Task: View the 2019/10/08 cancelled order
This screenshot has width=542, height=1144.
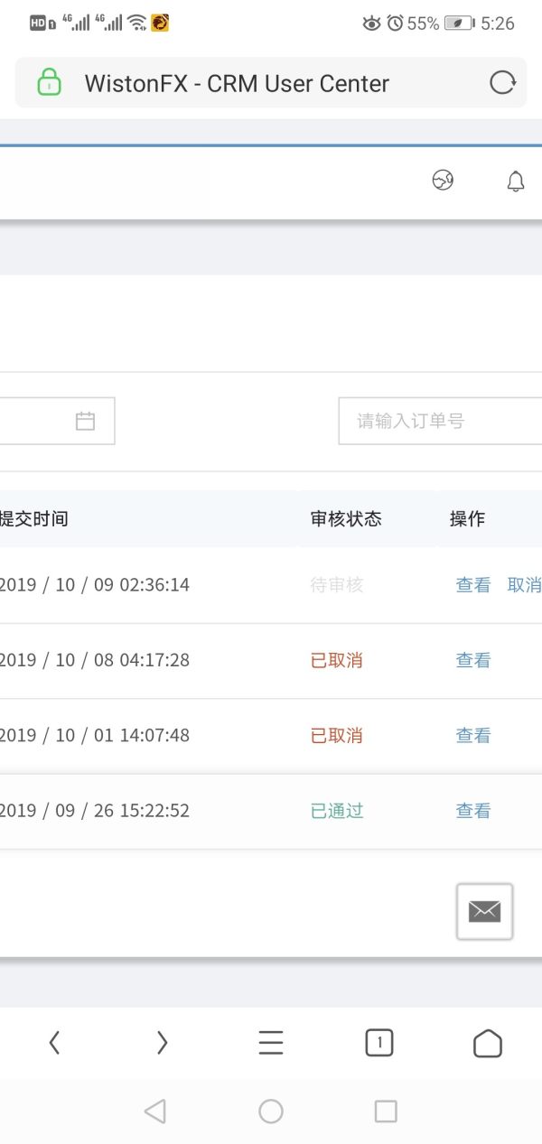Action: coord(473,660)
